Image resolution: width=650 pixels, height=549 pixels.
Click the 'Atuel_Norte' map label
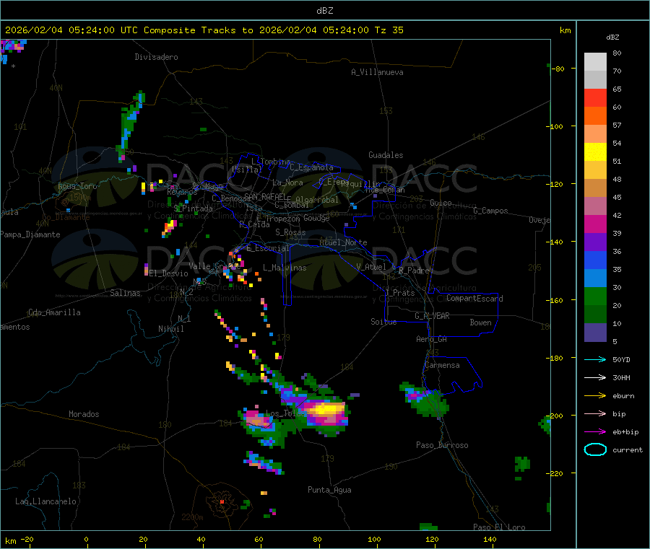pos(343,242)
